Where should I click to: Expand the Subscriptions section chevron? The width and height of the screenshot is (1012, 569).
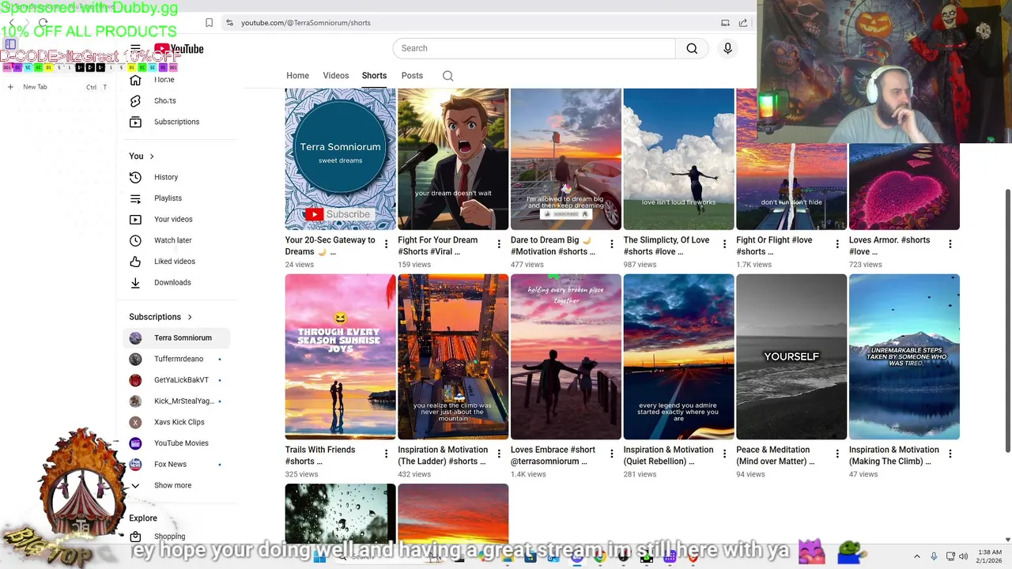point(190,317)
